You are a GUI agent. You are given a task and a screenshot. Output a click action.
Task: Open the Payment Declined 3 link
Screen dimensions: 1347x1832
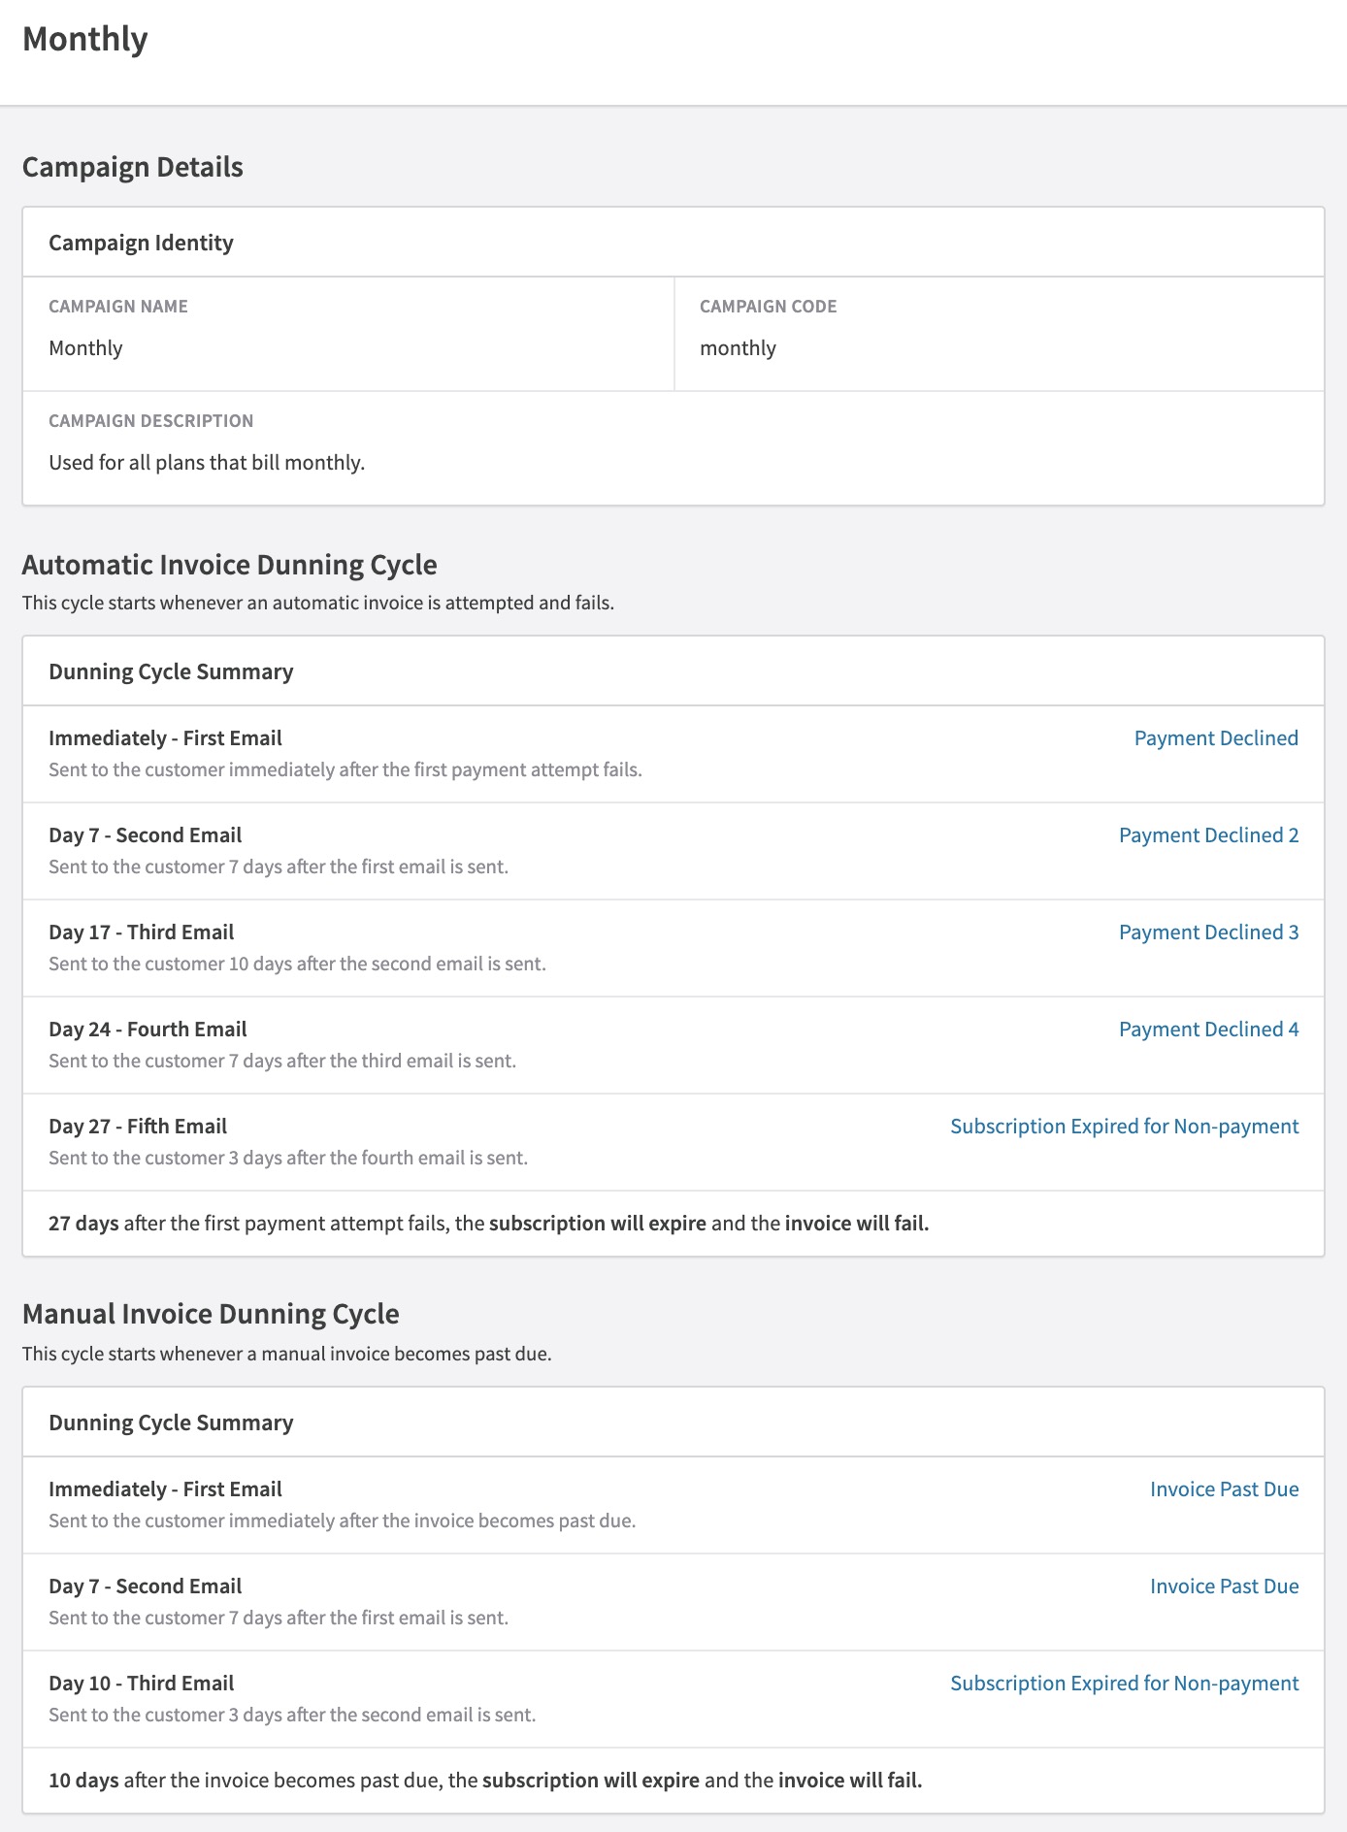[1208, 932]
